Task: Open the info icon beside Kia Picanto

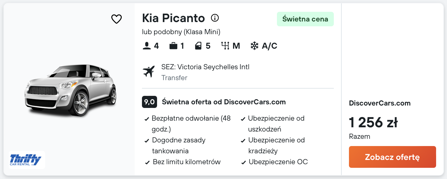Action: (x=215, y=18)
